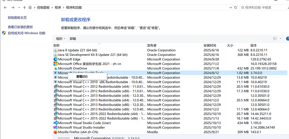Click the Visual Studio Installer icon

pos(56,127)
